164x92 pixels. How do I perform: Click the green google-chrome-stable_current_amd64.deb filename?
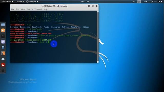(x=31, y=40)
